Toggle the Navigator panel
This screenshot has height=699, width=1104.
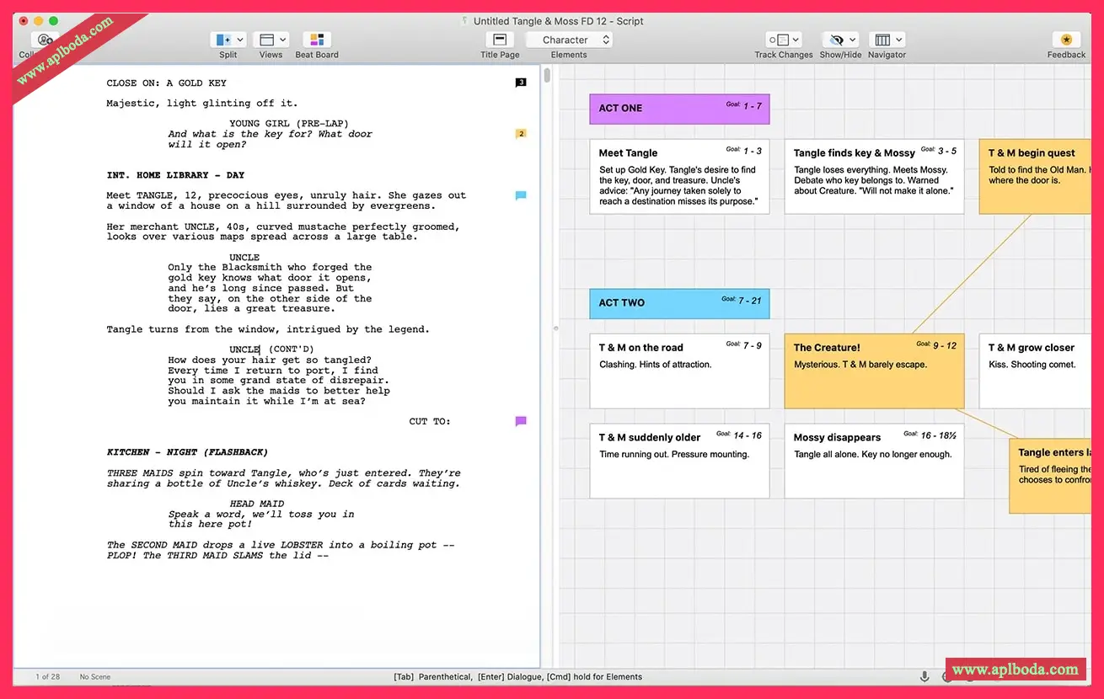click(x=882, y=40)
